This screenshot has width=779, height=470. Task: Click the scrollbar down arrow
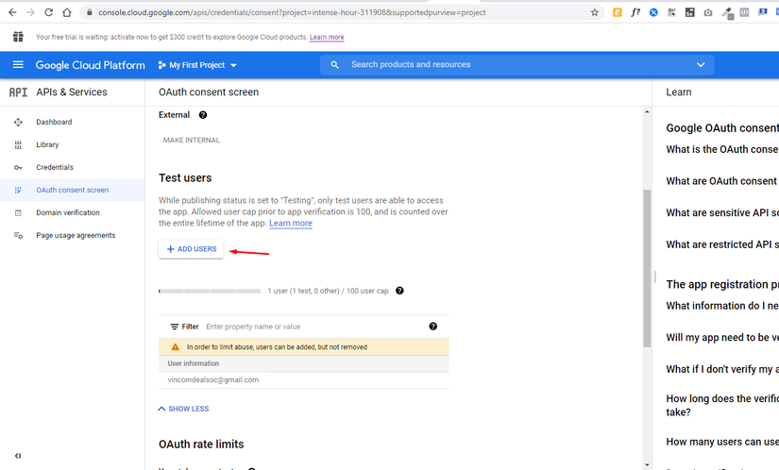[x=647, y=465]
